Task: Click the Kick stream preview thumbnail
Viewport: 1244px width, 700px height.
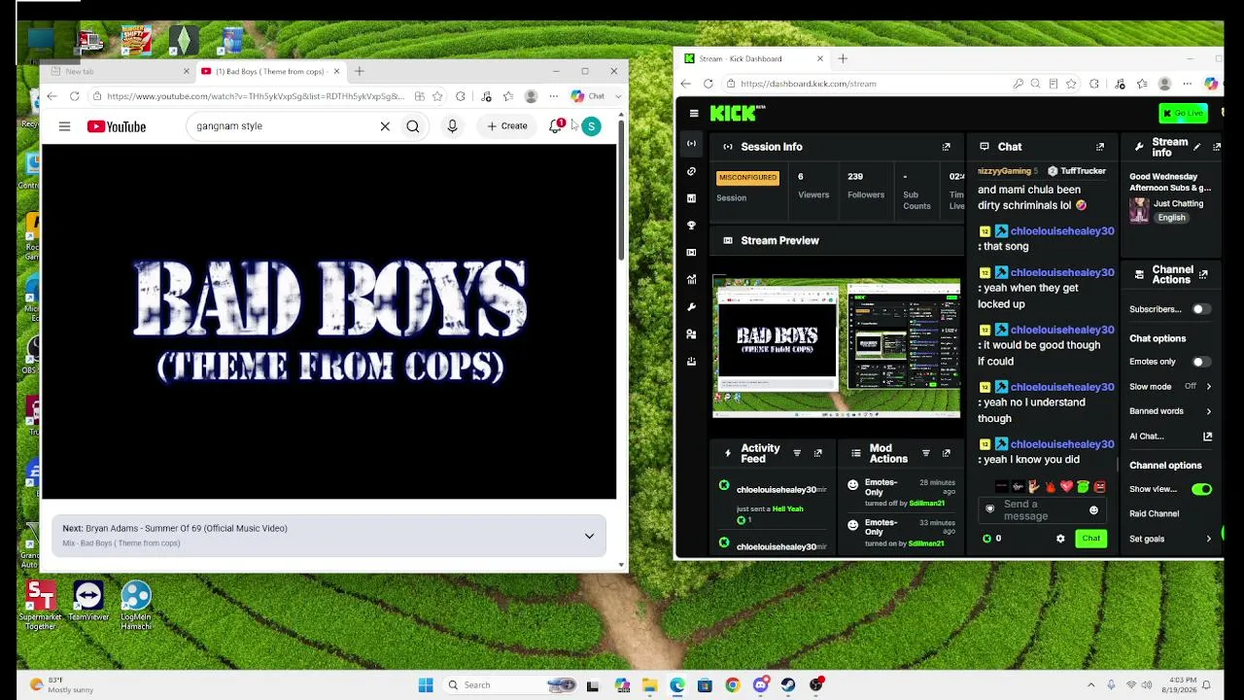Action: (837, 347)
